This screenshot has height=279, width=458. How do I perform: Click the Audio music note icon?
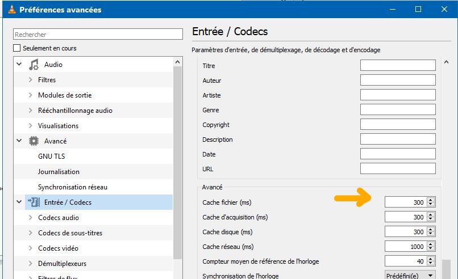click(34, 65)
